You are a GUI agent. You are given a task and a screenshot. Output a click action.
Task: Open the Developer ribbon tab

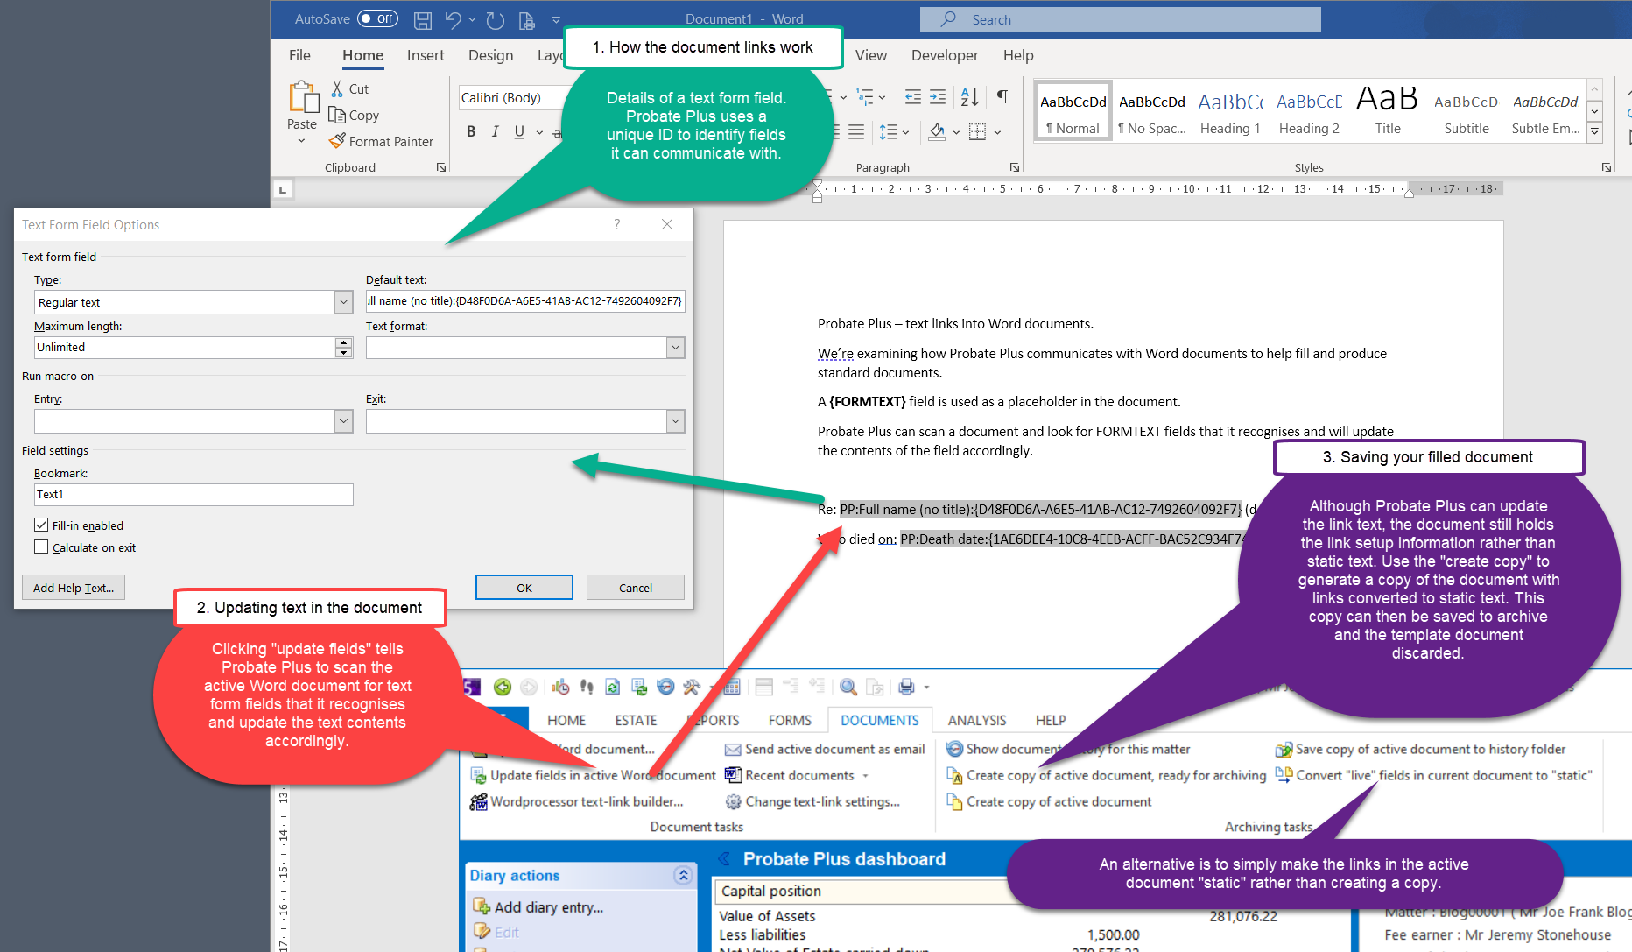click(x=944, y=55)
